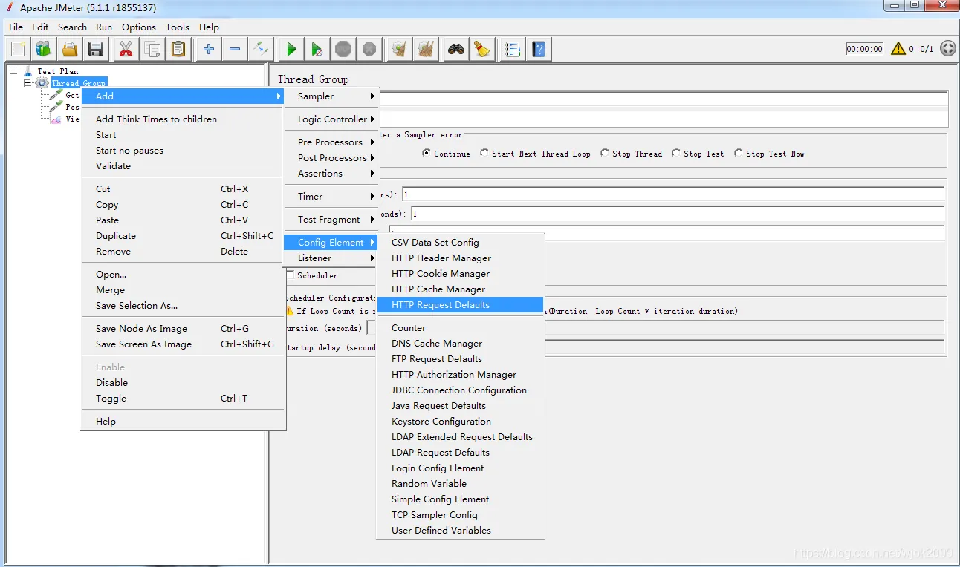Select the Stop Test Now radio button
Image resolution: width=960 pixels, height=567 pixels.
(x=739, y=154)
